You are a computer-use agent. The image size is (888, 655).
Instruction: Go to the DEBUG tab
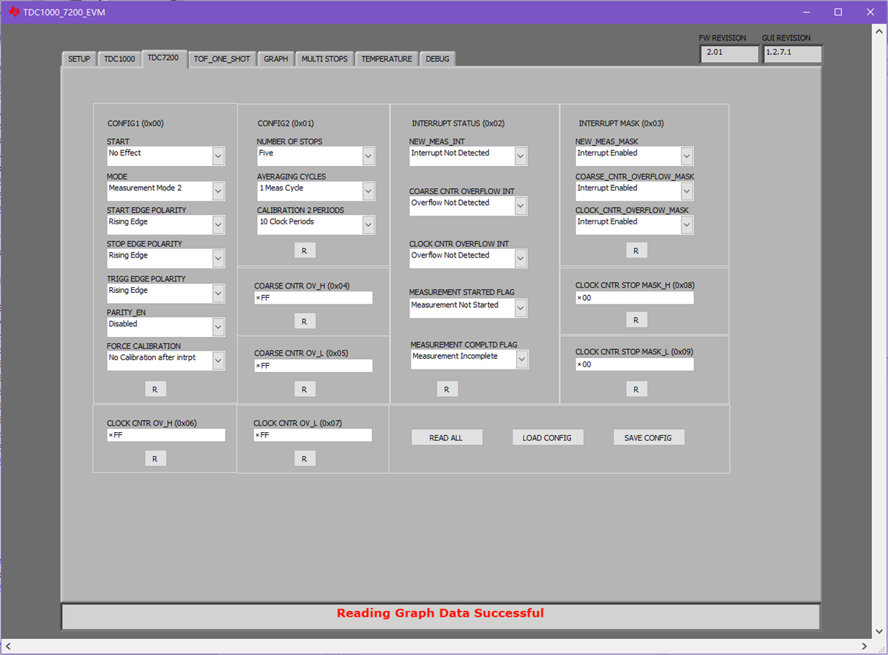(438, 59)
